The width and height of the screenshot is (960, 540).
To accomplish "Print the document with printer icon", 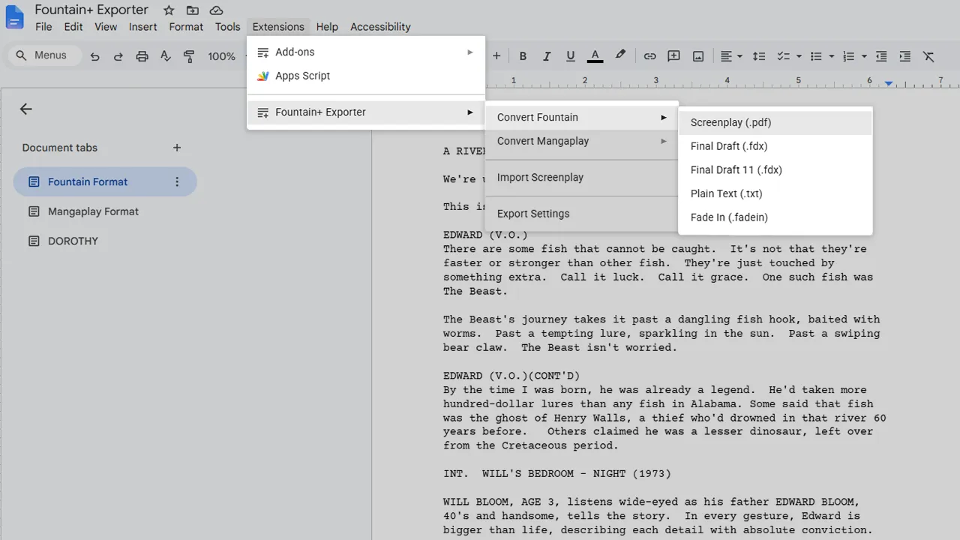I will (x=142, y=56).
